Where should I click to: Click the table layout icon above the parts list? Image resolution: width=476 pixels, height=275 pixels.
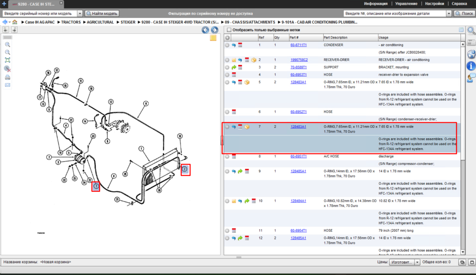461,29
